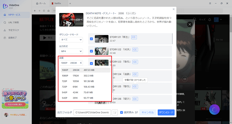Open the Netflix profile avatar menu
The image size is (232, 124).
(x=218, y=19)
